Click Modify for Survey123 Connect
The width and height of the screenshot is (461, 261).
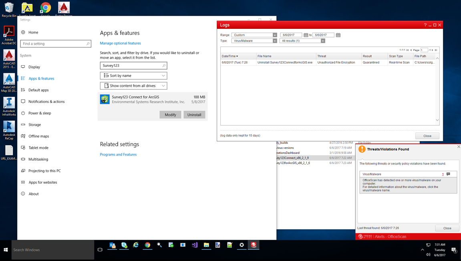(x=171, y=114)
